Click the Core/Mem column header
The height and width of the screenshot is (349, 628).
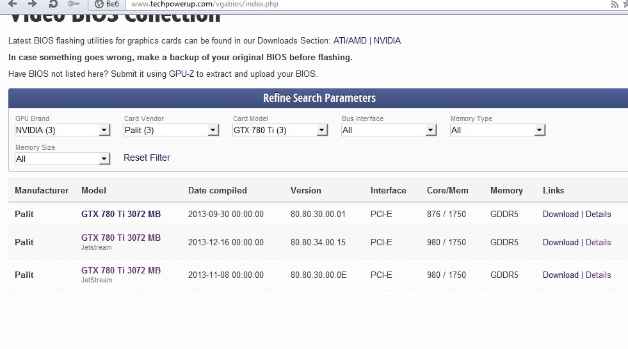[x=447, y=190]
